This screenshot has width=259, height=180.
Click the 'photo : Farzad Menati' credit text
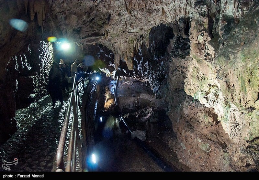(x=23, y=176)
